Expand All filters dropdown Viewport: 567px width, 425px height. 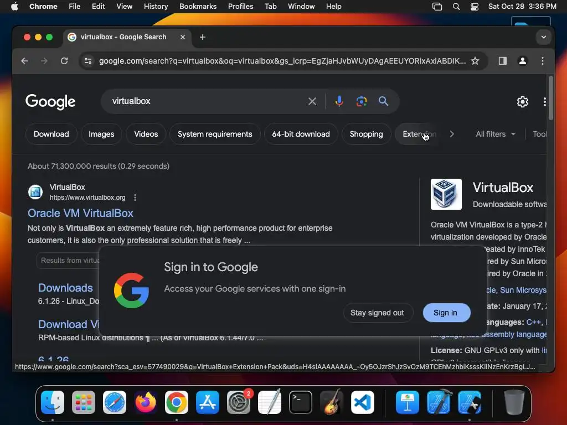coord(496,134)
